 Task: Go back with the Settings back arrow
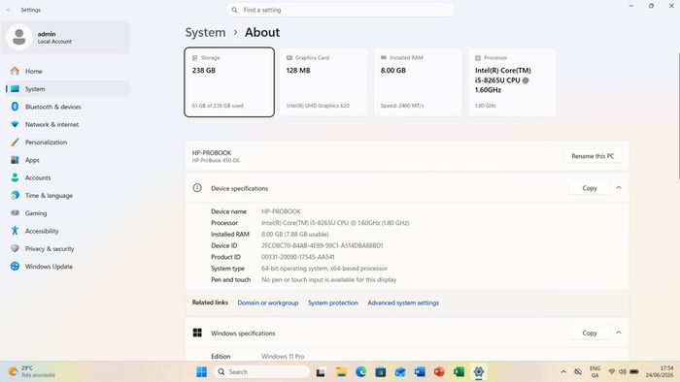click(x=9, y=10)
